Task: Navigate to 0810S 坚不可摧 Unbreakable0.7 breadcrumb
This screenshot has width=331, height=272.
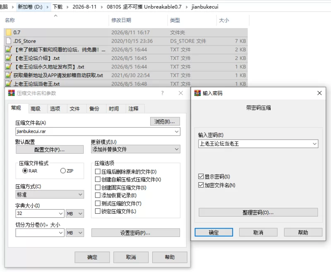Action: [144, 7]
